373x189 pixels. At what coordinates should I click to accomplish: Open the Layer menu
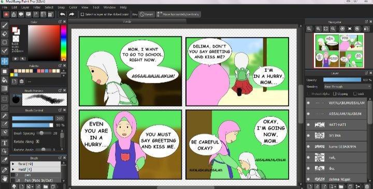[x=25, y=7]
